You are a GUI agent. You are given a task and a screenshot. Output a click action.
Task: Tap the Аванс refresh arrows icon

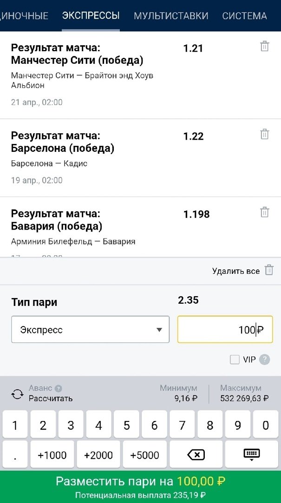[18, 394]
